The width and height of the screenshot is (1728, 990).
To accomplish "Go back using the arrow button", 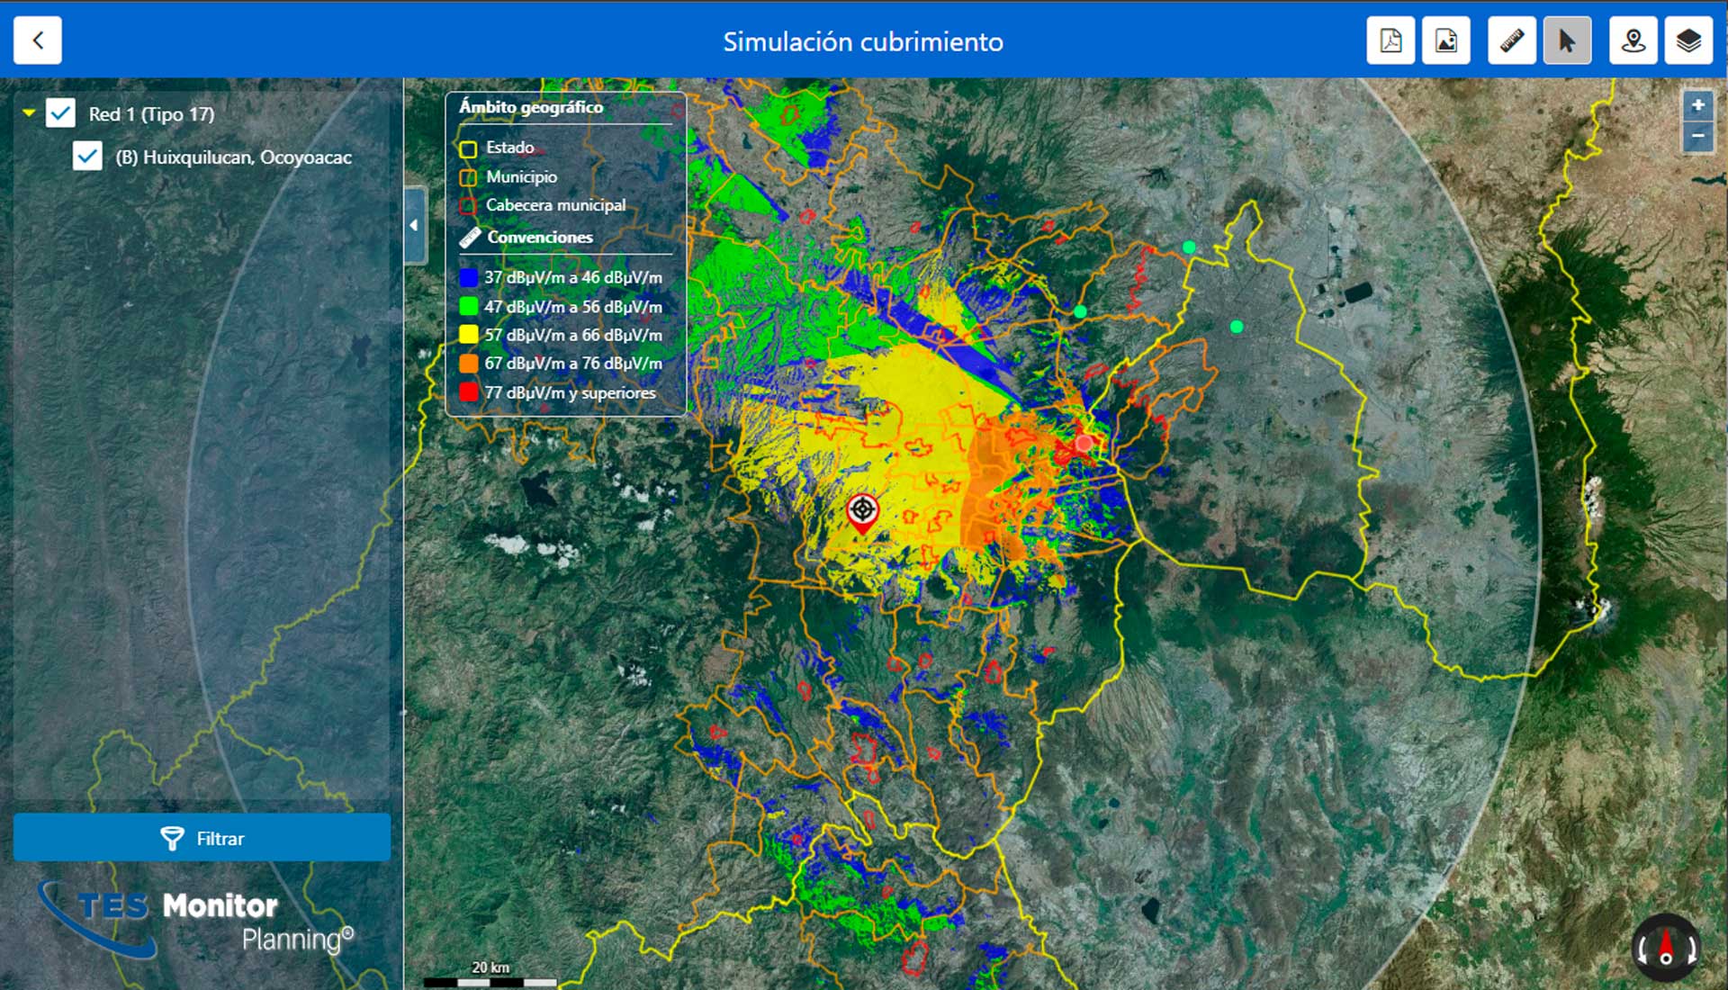I will [38, 40].
